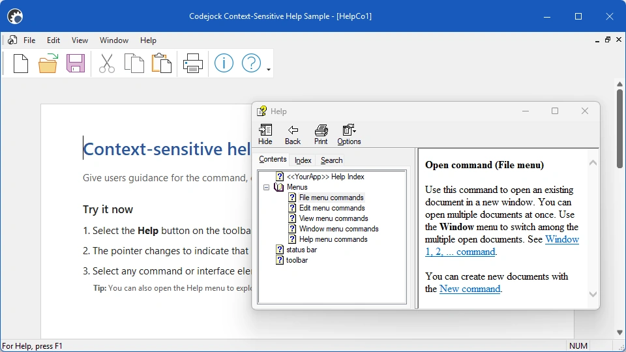Open the Help window Options menu
Image resolution: width=626 pixels, height=352 pixels.
pyautogui.click(x=349, y=134)
